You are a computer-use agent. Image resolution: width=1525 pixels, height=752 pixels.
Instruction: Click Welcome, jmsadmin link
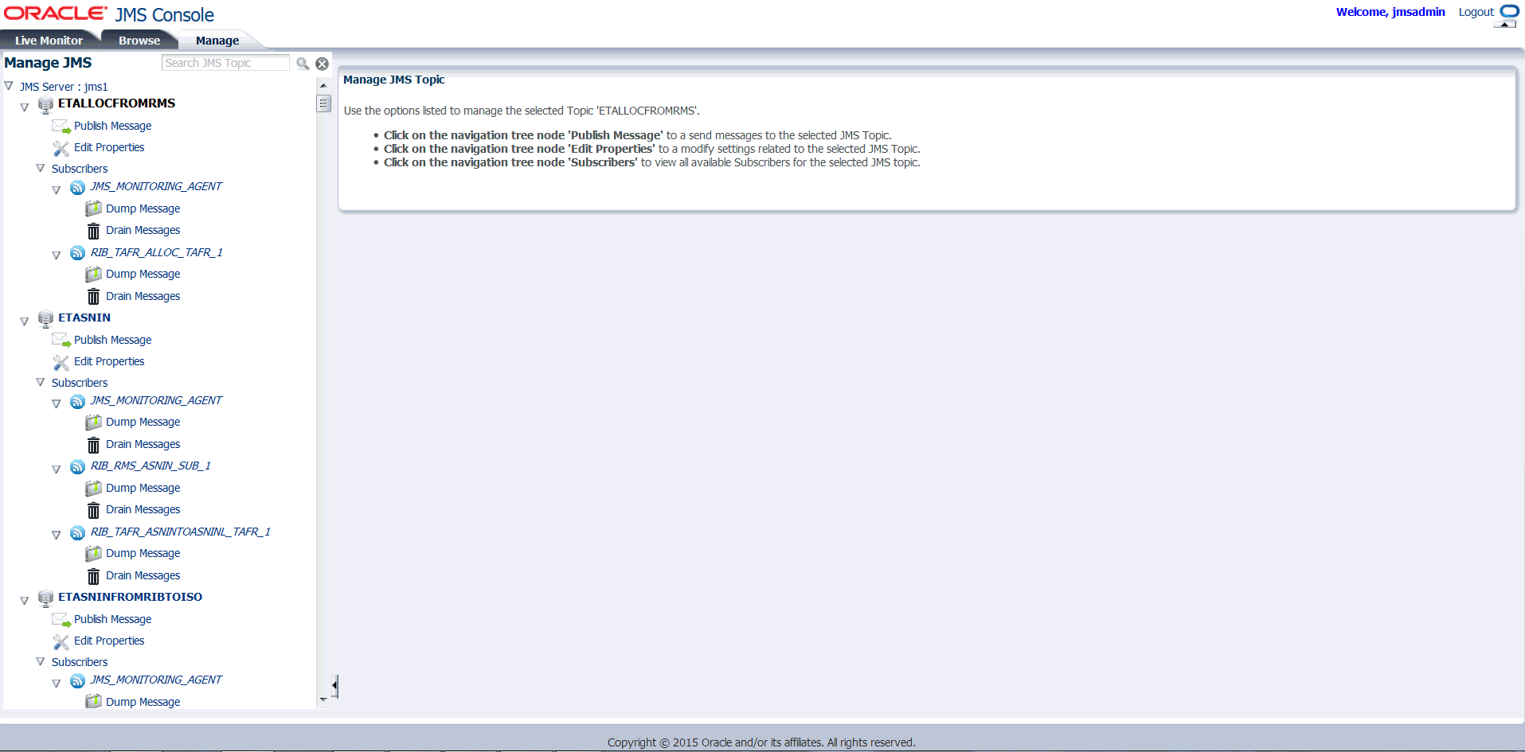tap(1390, 12)
